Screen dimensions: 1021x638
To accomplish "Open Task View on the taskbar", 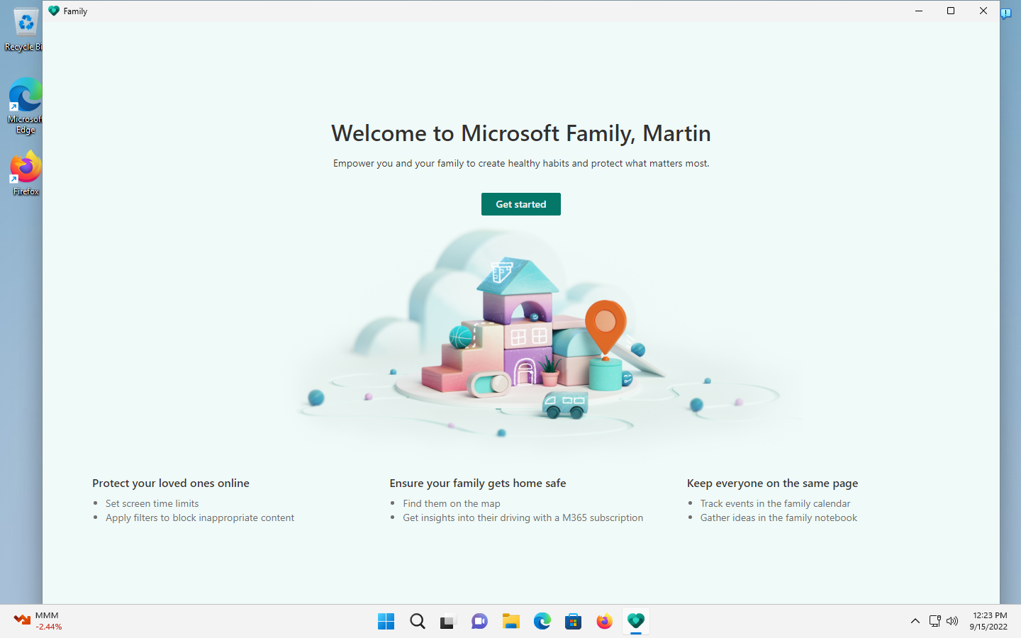I will [447, 622].
